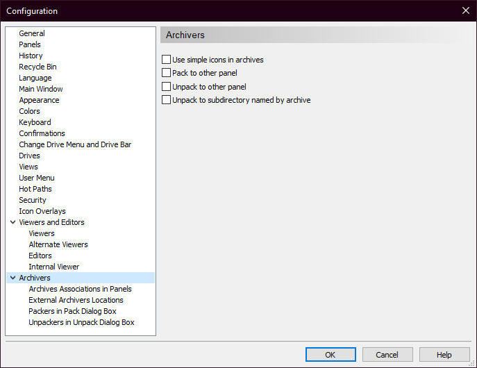The height and width of the screenshot is (368, 477).
Task: Select Change Drive Menu and Drive Bar
Action: tap(75, 144)
